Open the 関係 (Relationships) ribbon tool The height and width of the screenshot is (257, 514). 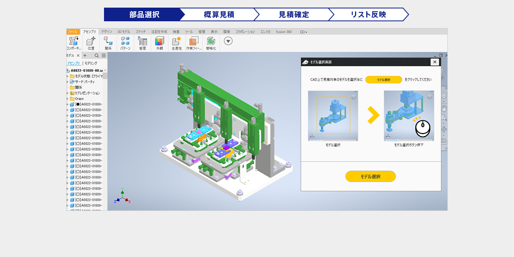pyautogui.click(x=108, y=41)
